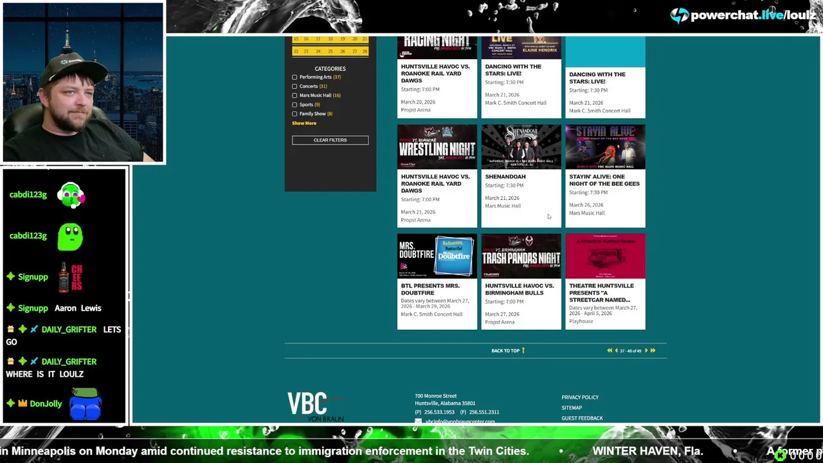Screen dimensions: 823x463
Task: Select date 26 in the calendar
Action: click(x=342, y=51)
